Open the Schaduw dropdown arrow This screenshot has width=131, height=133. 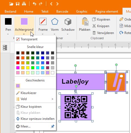point(68,34)
